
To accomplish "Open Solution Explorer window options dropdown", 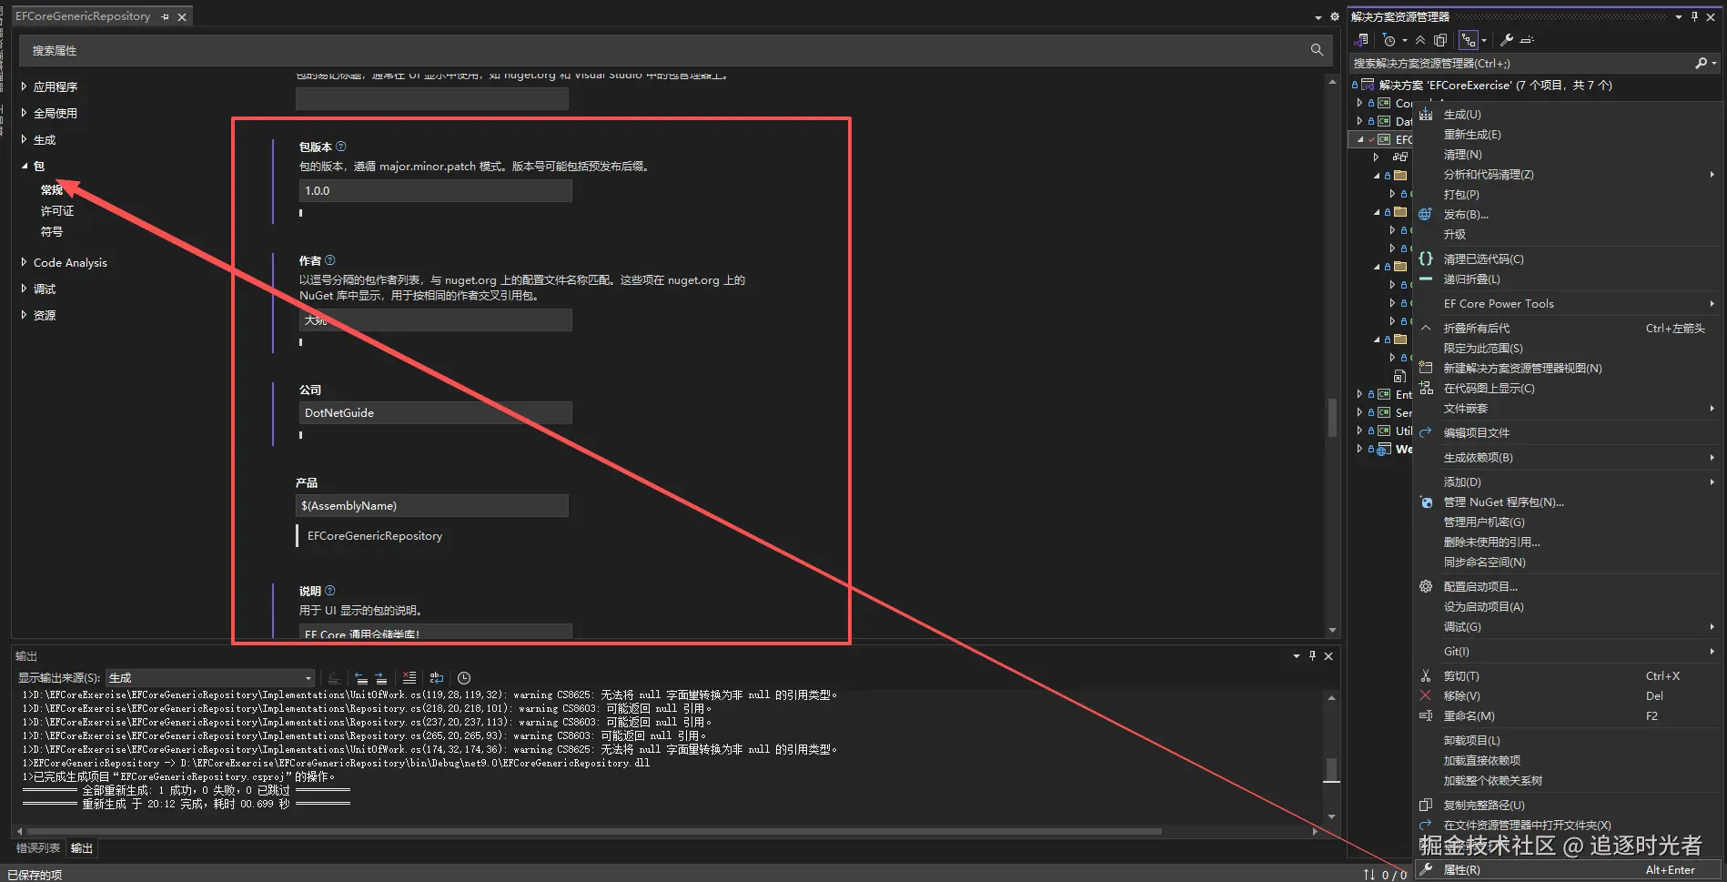I will click(1679, 16).
